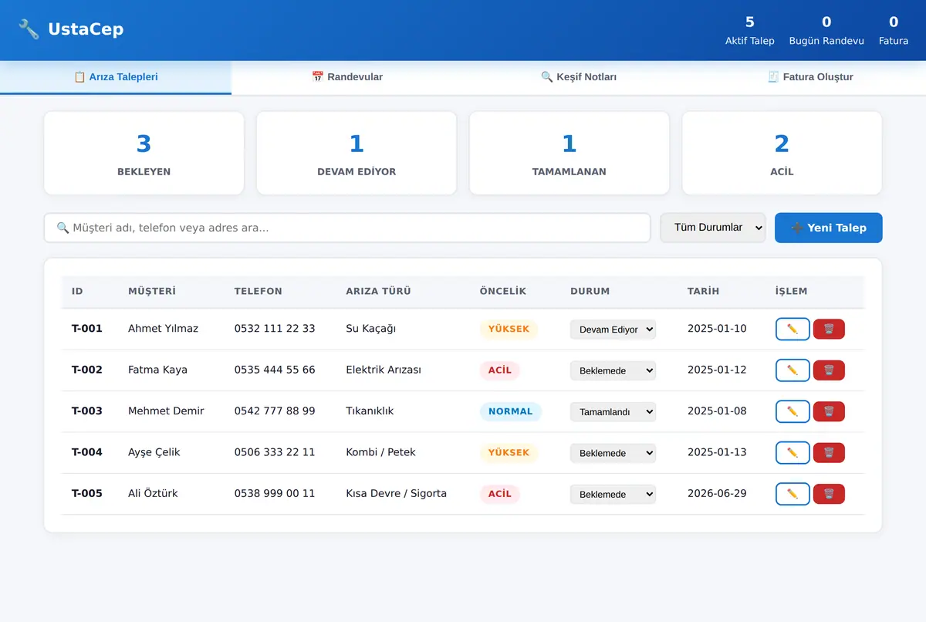Delete Ali Öztürk's request via trash icon
The image size is (926, 622).
tap(829, 494)
